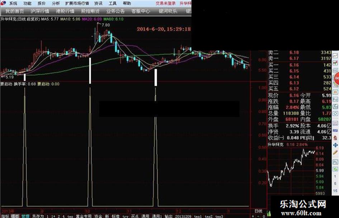The height and width of the screenshot is (218, 339).
Task: Click the 管理 tab at bottom
Action: point(25,216)
